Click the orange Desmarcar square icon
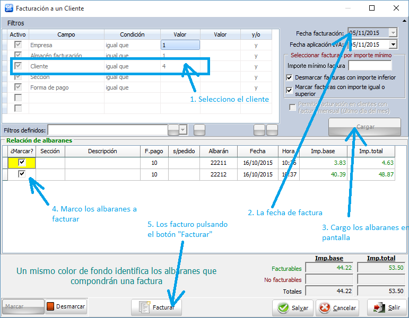 click(x=50, y=306)
